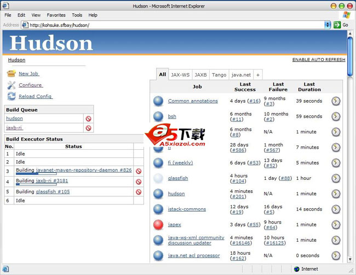Stop javanet-maven-repository-daemon #826 build
This screenshot has height=275, width=356.
pos(139,171)
